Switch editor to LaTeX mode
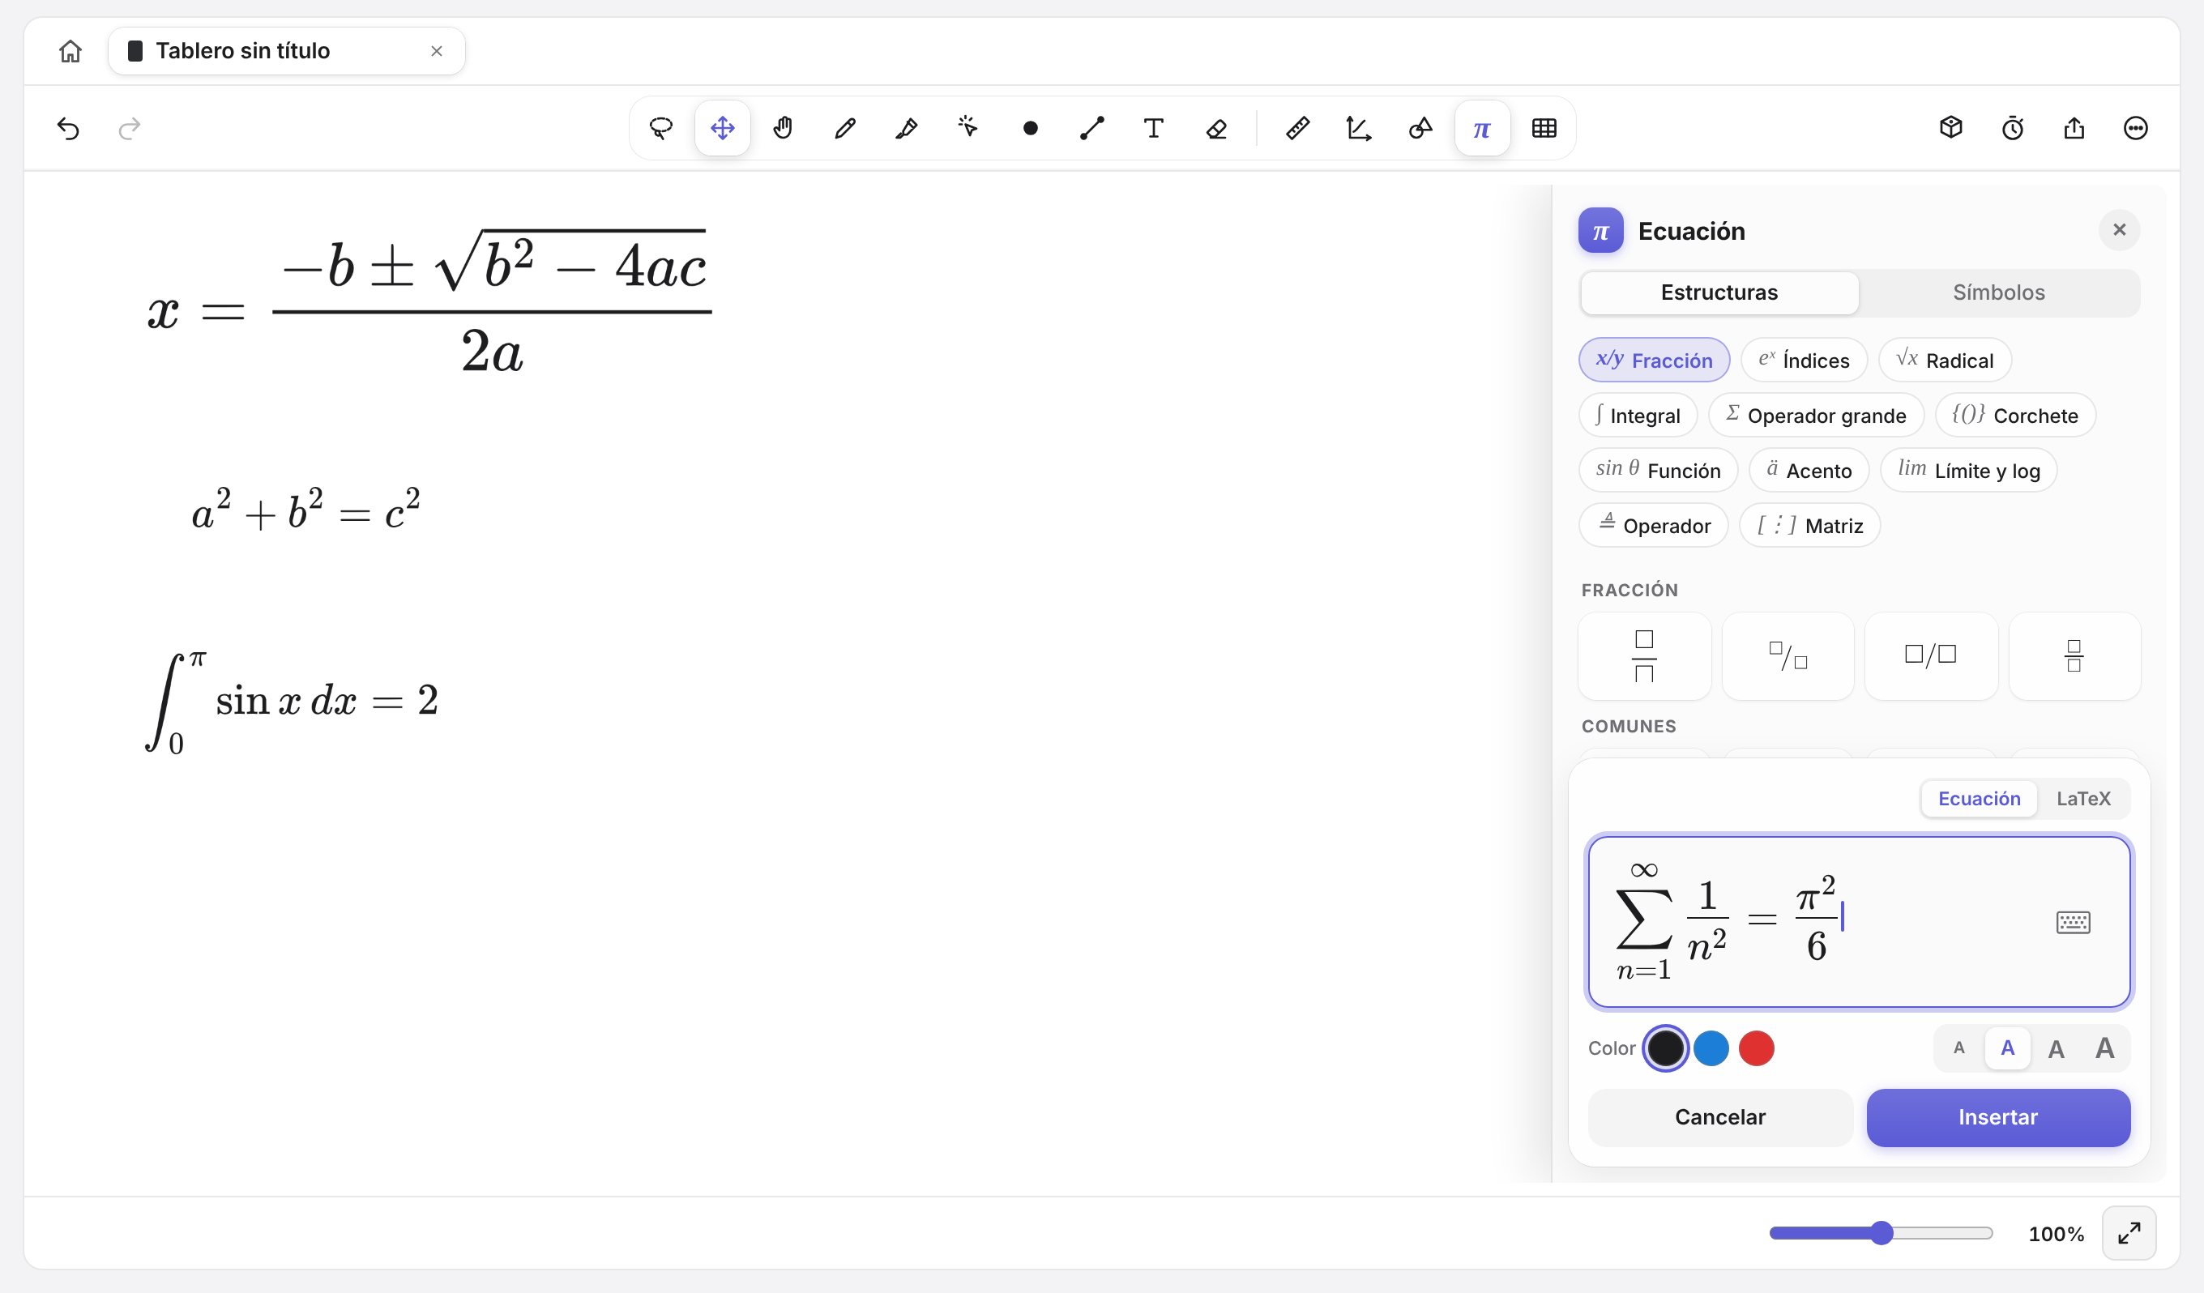Image resolution: width=2204 pixels, height=1293 pixels. coord(2083,798)
